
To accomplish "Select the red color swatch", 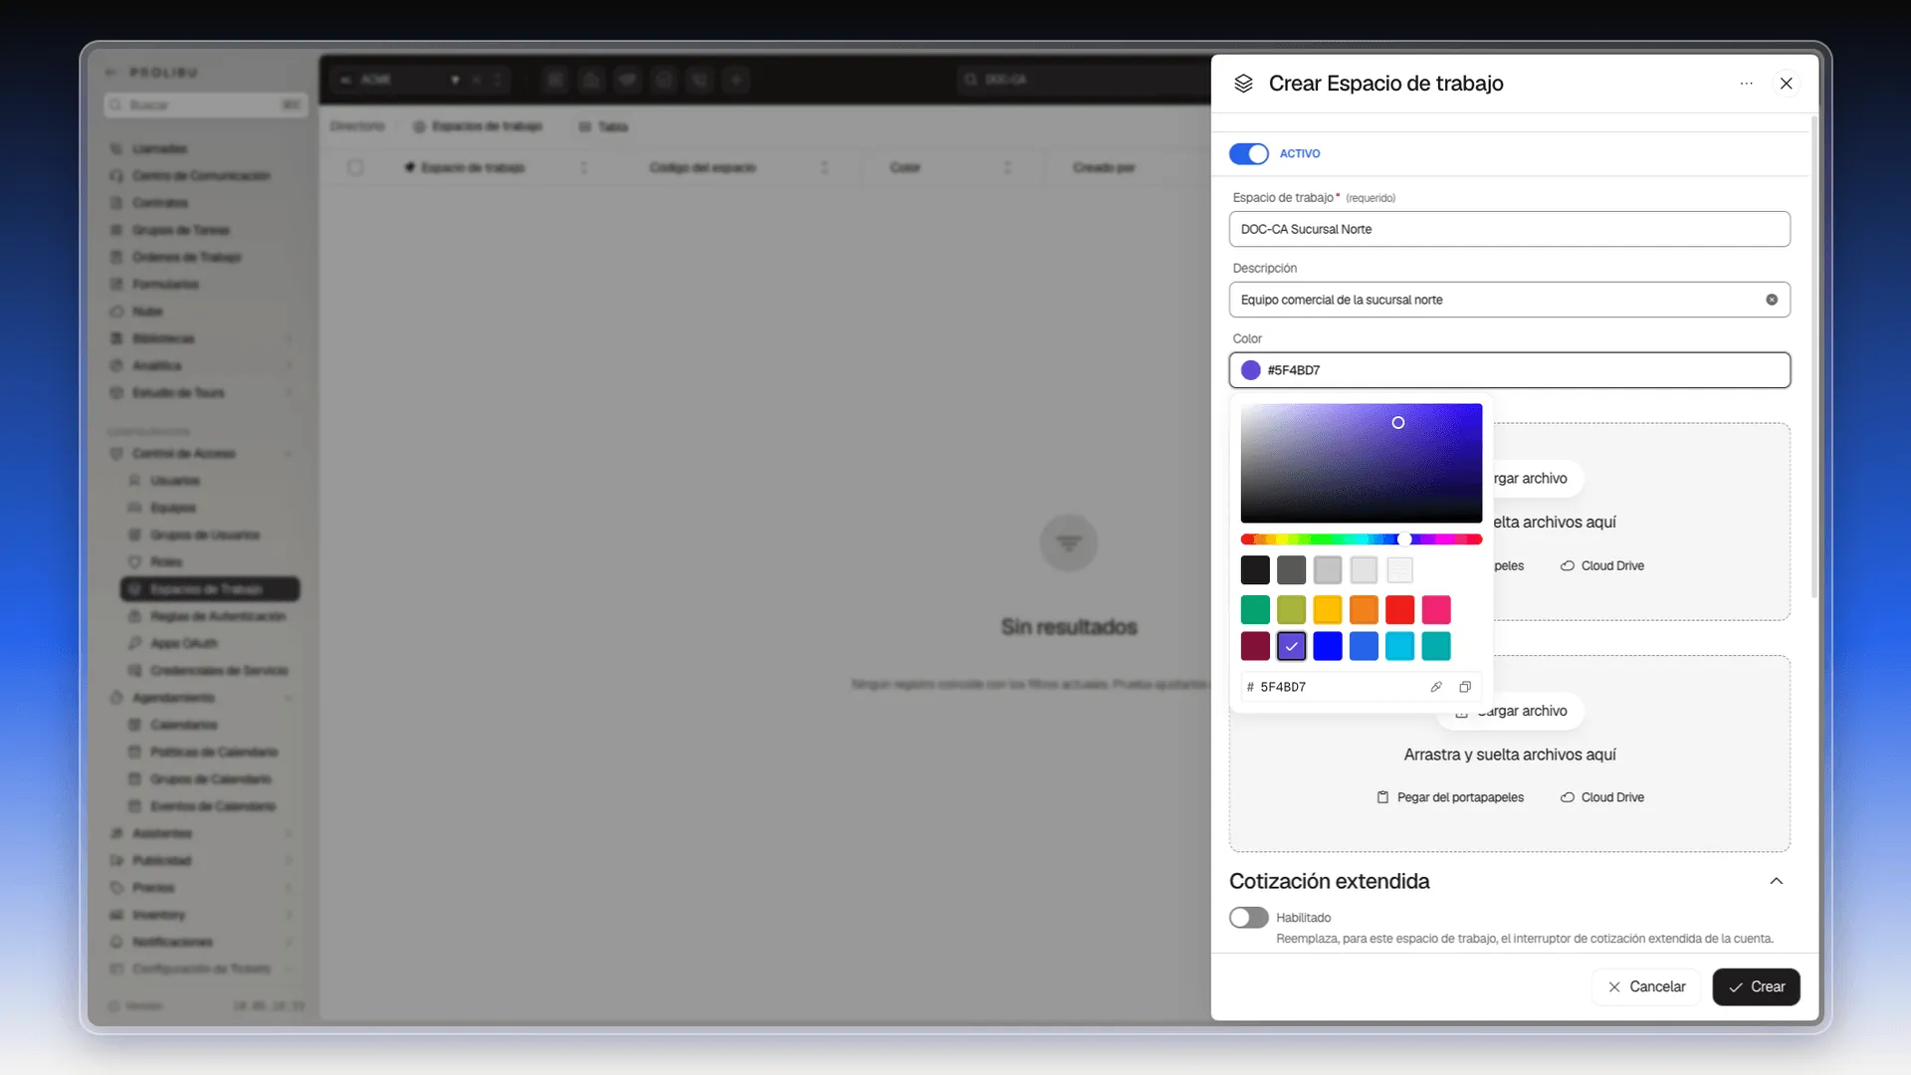I will (x=1399, y=609).
